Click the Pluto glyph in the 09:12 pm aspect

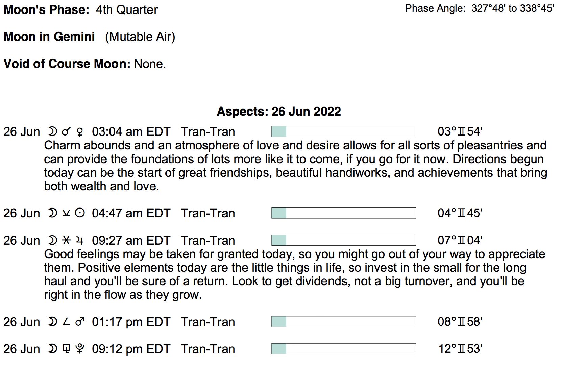click(80, 349)
